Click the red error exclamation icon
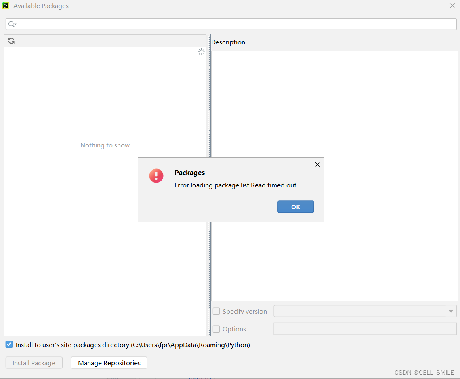The image size is (460, 379). coord(156,175)
